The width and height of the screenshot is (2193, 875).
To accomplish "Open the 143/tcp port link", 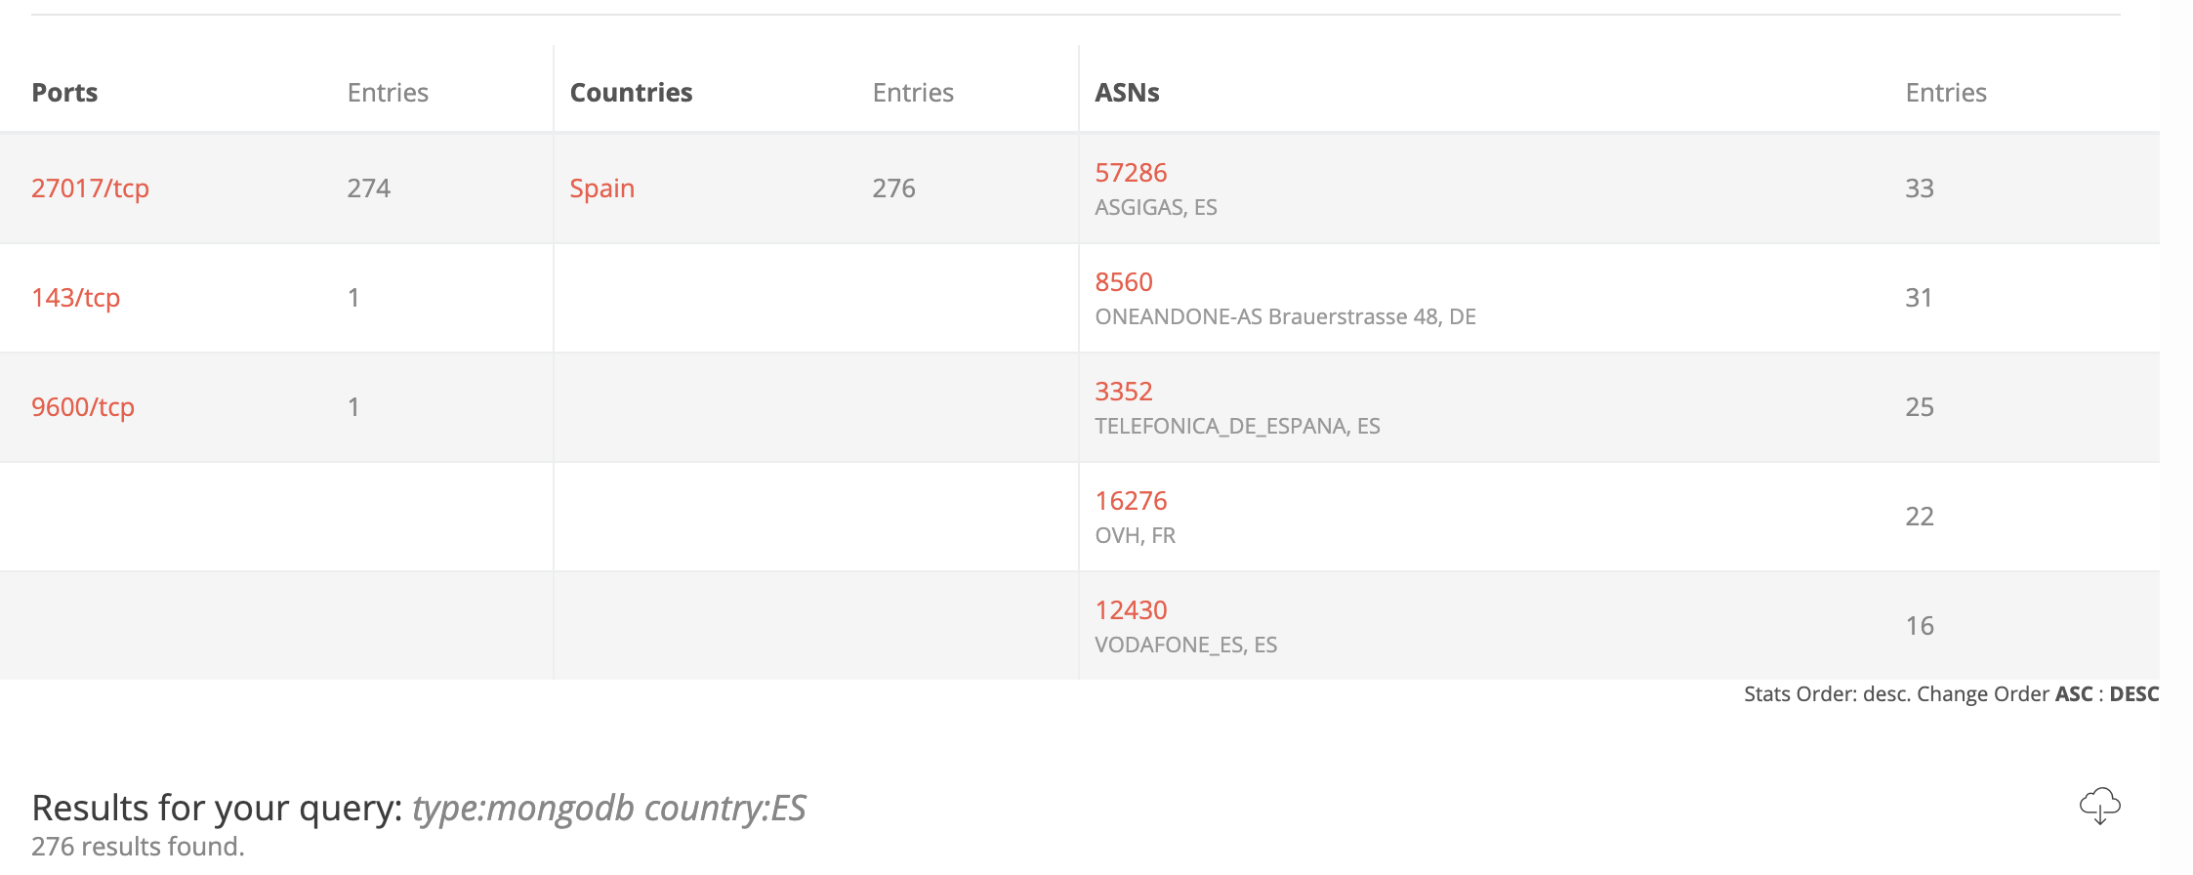I will tap(75, 298).
